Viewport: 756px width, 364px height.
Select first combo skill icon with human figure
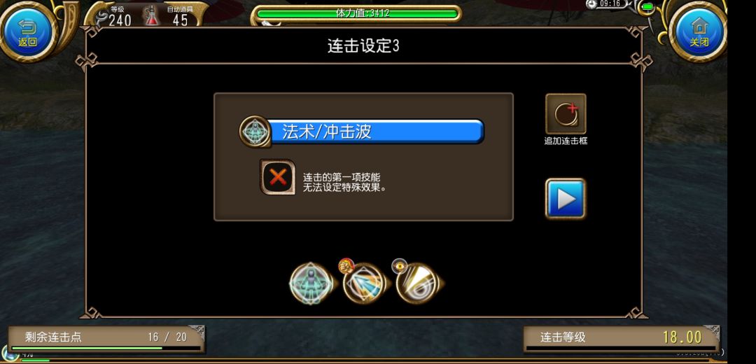click(x=311, y=283)
